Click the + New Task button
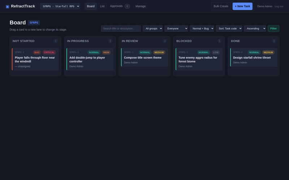289x180 pixels. [242, 6]
